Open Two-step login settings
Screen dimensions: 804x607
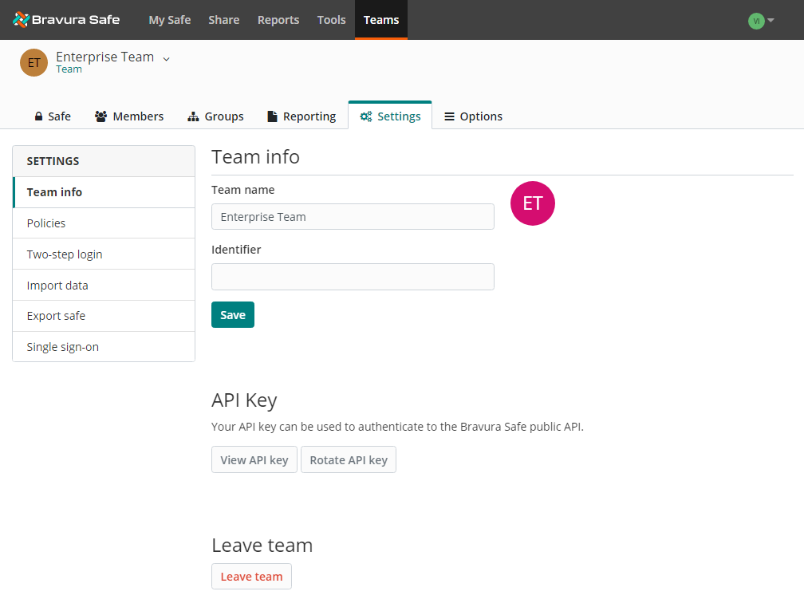(65, 254)
